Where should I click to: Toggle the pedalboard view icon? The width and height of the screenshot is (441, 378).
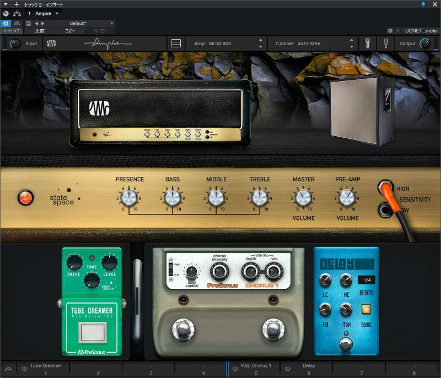pyautogui.click(x=176, y=44)
